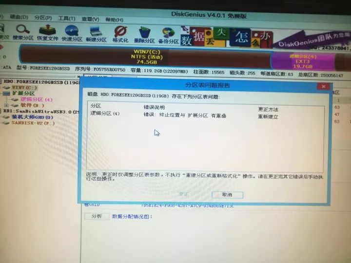Image resolution: width=351 pixels, height=263 pixels.
Task: Click the 柱面数 15565 text
Action: [x=209, y=72]
